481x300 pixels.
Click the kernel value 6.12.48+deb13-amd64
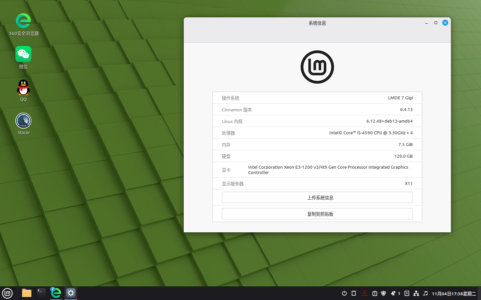click(x=389, y=121)
